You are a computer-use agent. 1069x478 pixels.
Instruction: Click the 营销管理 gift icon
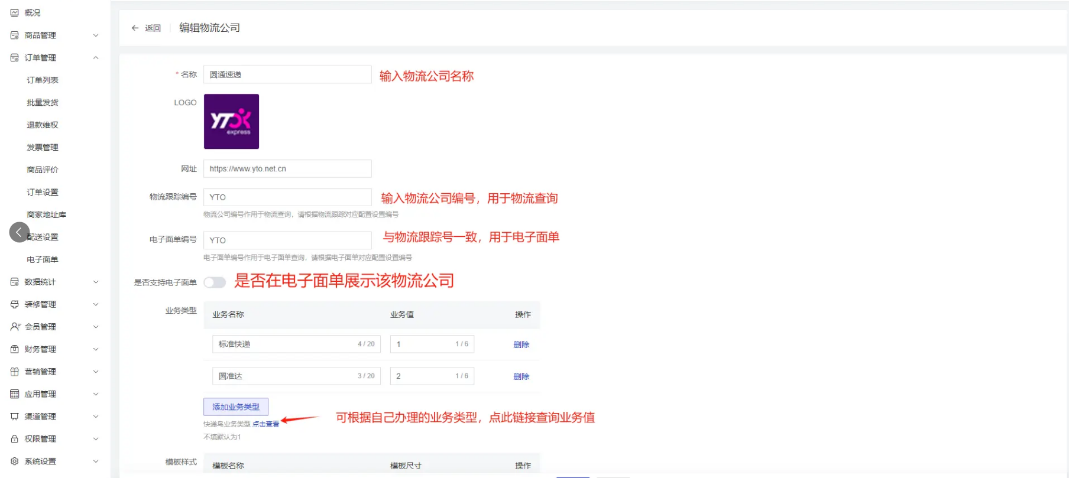15,372
